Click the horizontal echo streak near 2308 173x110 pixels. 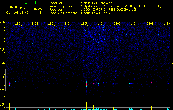(131, 83)
